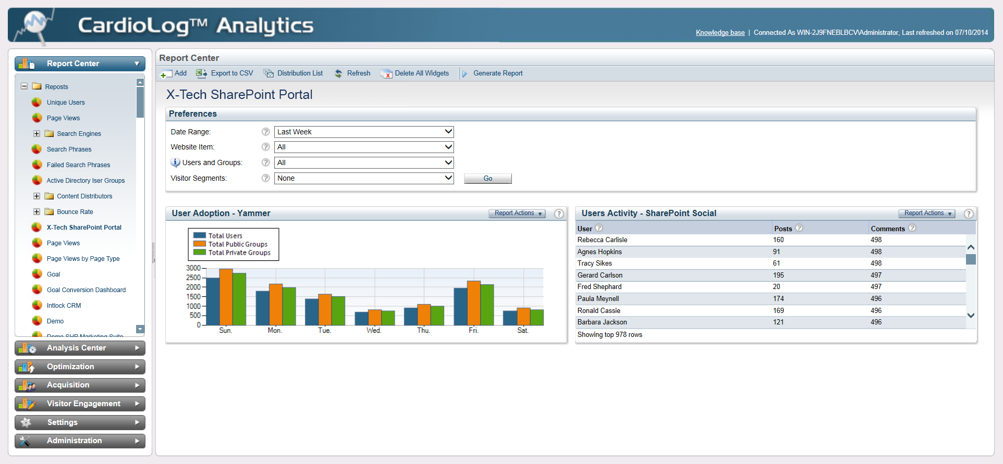This screenshot has width=1003, height=464.
Task: Click the Unique Users report pie icon
Action: click(36, 102)
